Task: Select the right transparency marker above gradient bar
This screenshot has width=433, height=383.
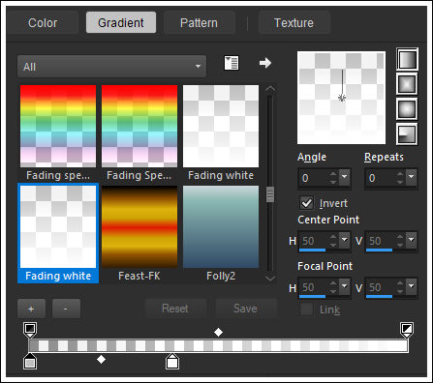Action: (407, 330)
